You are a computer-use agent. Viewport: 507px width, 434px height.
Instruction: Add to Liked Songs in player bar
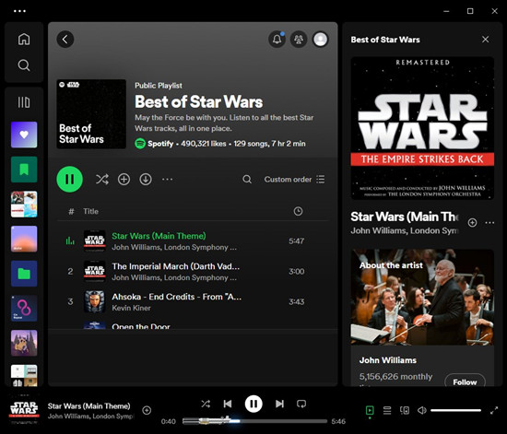(x=147, y=410)
